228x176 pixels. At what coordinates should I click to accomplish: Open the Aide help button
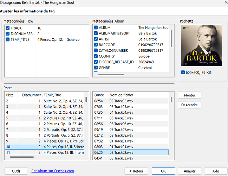coord(216,171)
